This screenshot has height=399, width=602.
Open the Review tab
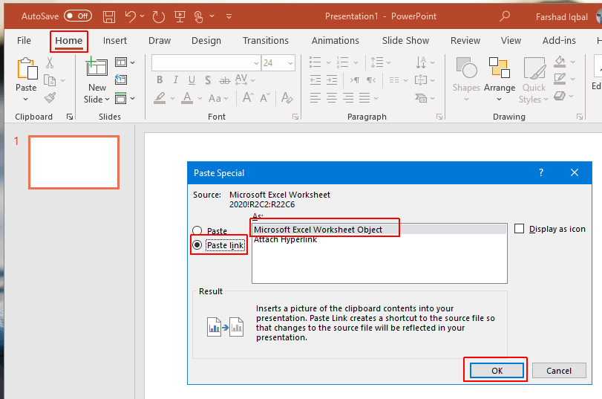click(x=465, y=40)
